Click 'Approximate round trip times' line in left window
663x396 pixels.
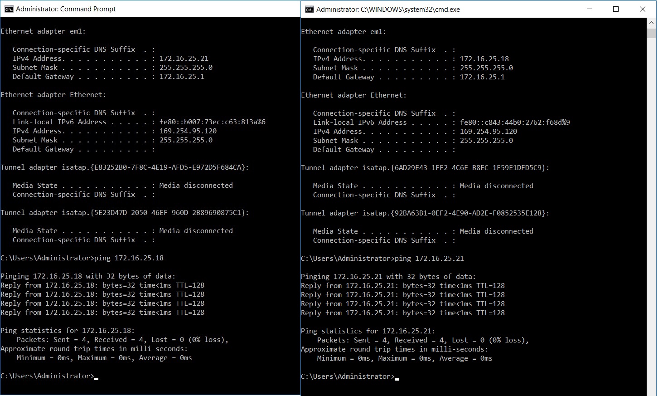[94, 349]
